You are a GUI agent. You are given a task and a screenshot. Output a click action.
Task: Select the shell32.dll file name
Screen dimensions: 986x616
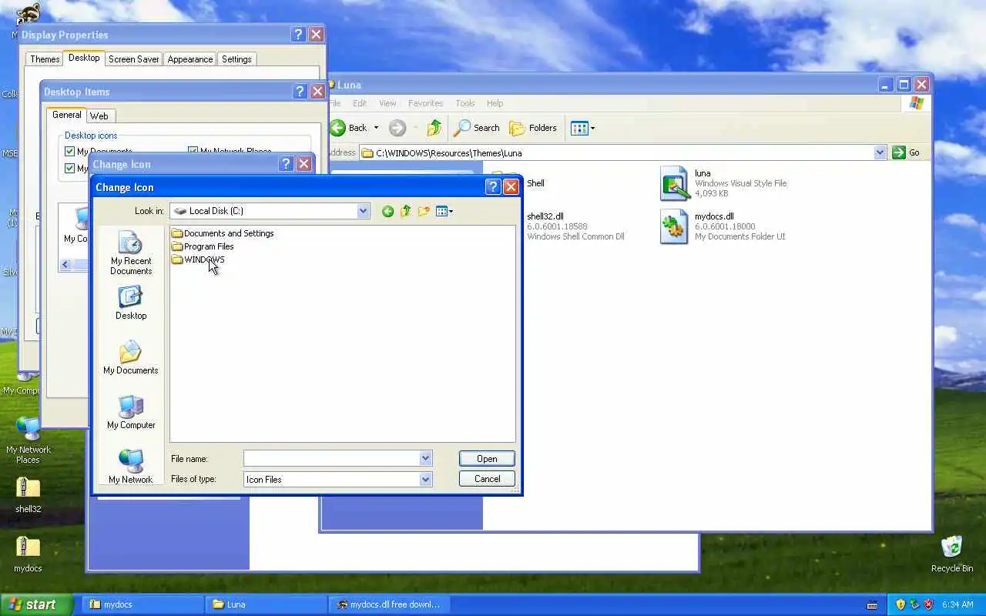click(545, 216)
